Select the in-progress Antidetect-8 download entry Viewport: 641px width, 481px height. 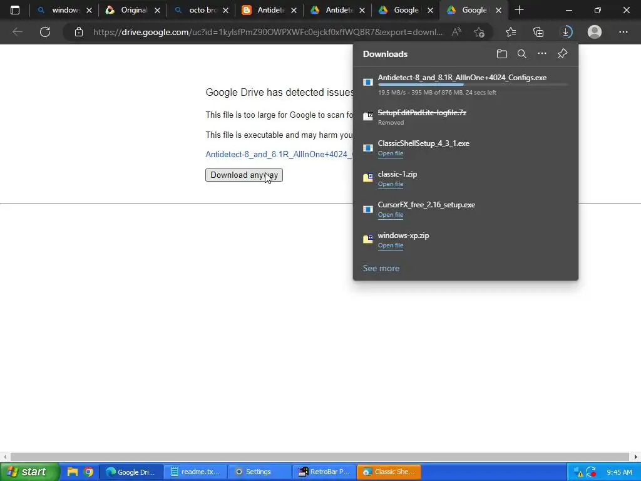tap(465, 84)
